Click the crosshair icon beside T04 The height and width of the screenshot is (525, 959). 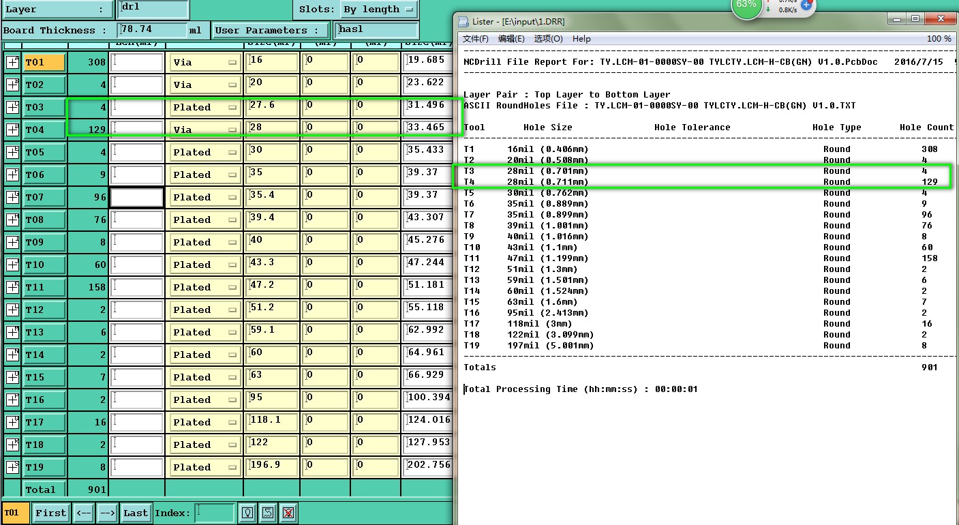tap(13, 130)
